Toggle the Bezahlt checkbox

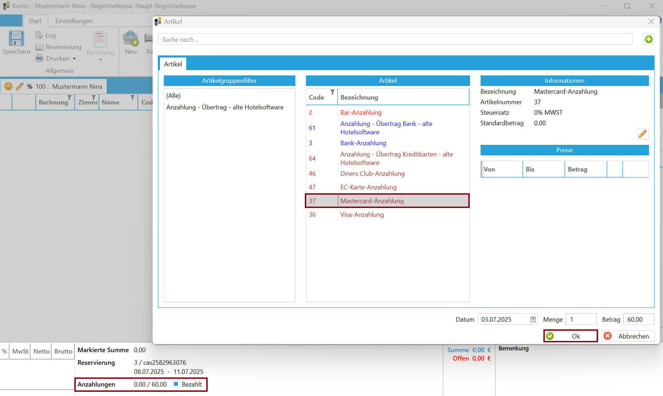(x=176, y=384)
